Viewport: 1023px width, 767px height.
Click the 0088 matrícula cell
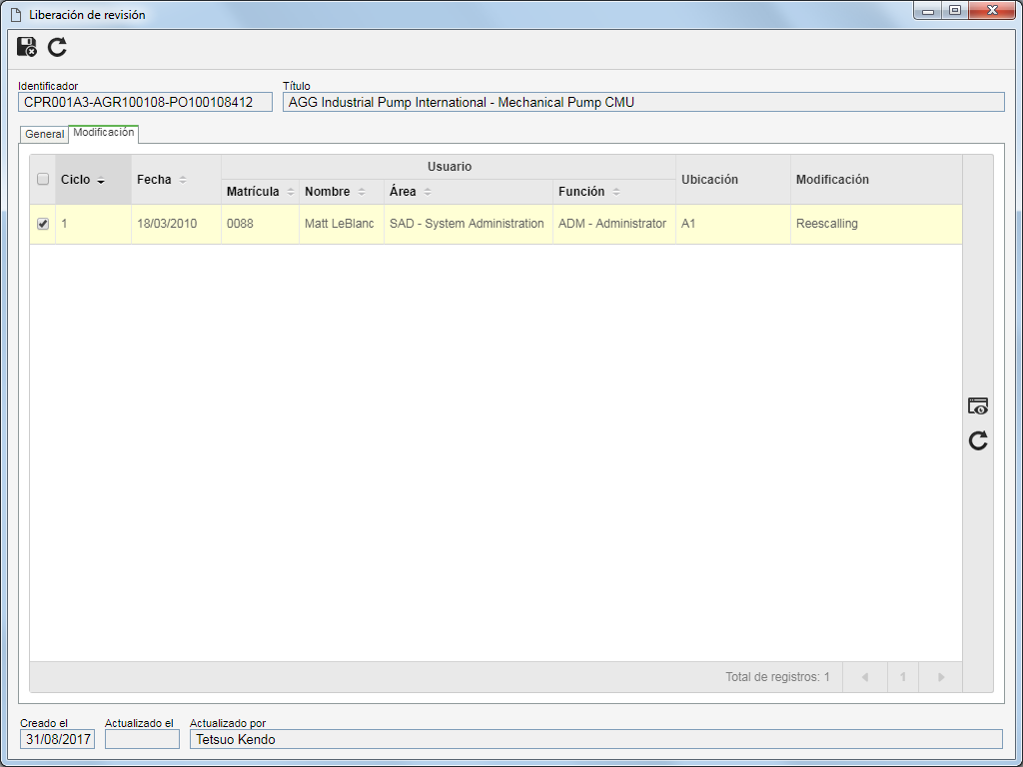(261, 224)
